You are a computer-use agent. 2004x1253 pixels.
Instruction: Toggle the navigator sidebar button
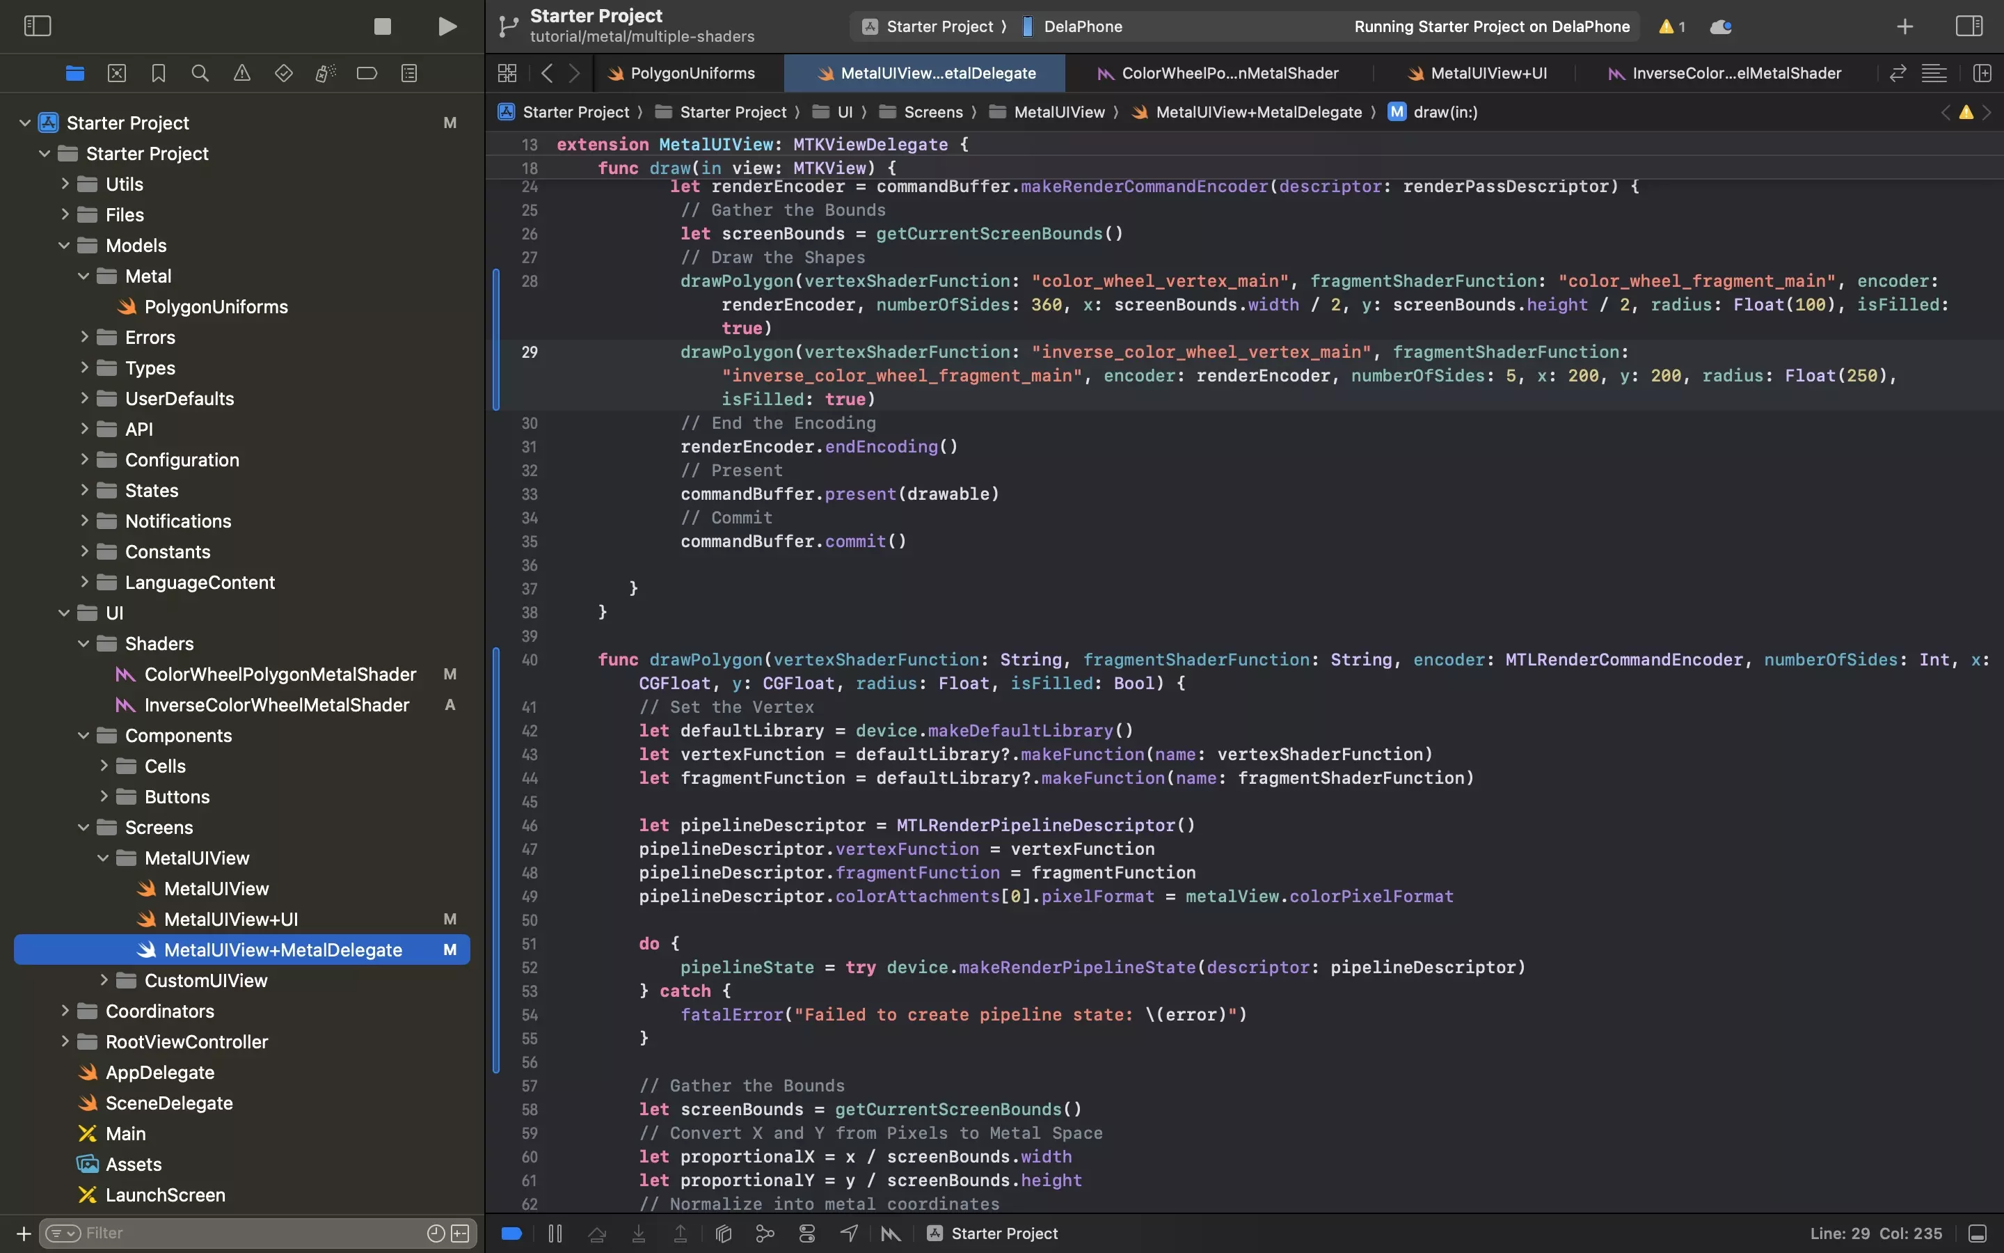tap(38, 26)
